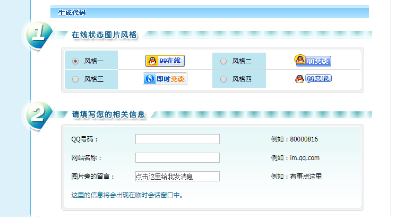Click the blue QQ交谈 style two badge
Viewport: 396px width, 217px height.
(313, 61)
